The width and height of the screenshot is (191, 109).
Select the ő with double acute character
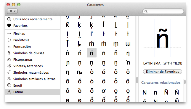coord(128,81)
